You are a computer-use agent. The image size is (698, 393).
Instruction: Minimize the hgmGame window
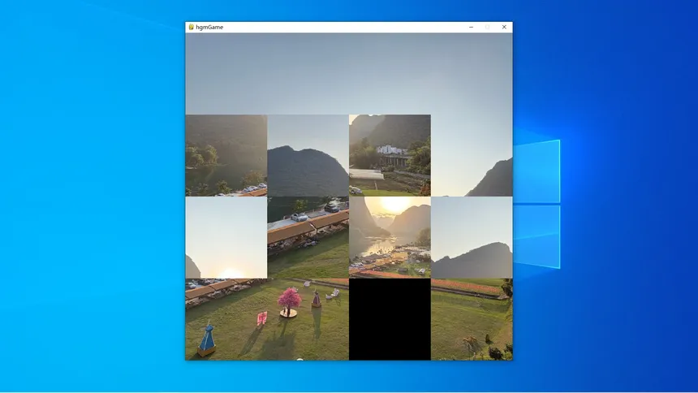(x=471, y=27)
